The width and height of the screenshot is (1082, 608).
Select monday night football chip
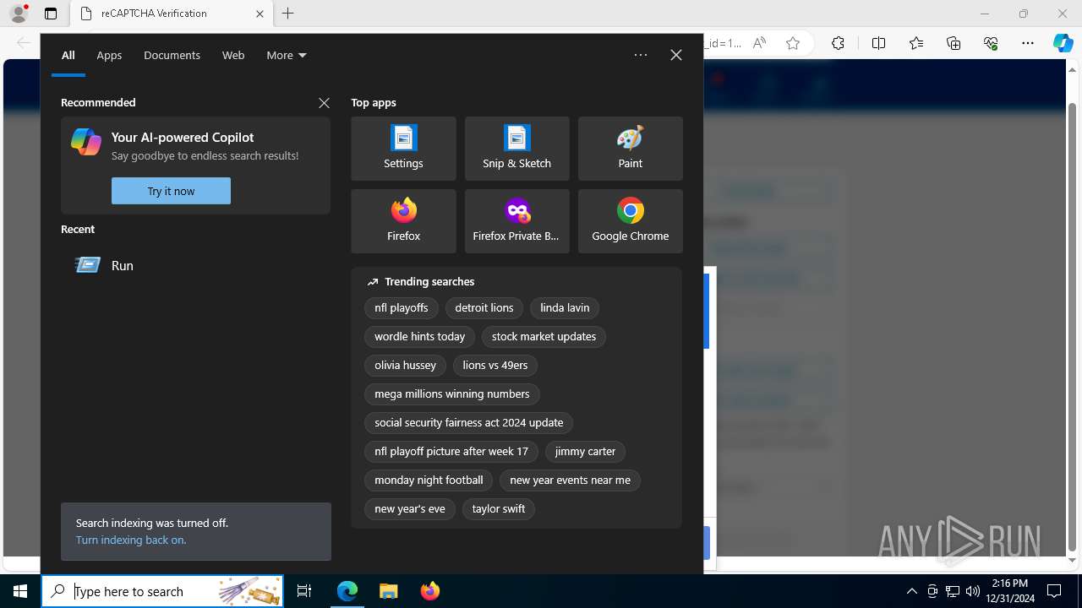[429, 480]
